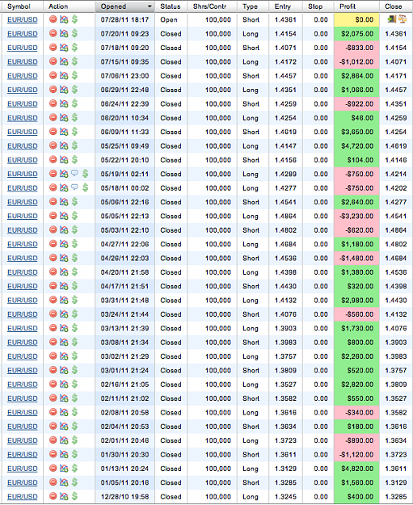Click dollar icon for the 02/04/11 20:53 trade
The width and height of the screenshot is (413, 505).
pos(74,426)
